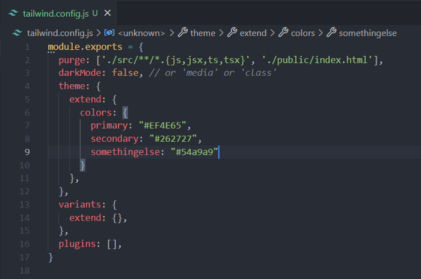The height and width of the screenshot is (279, 421).
Task: Click the "#EF4E65" color value
Action: [x=162, y=126]
